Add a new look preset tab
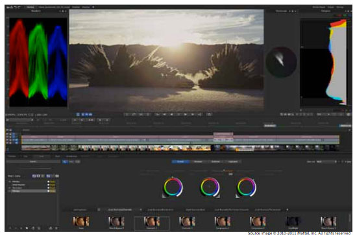The image size is (355, 235). [x=287, y=210]
